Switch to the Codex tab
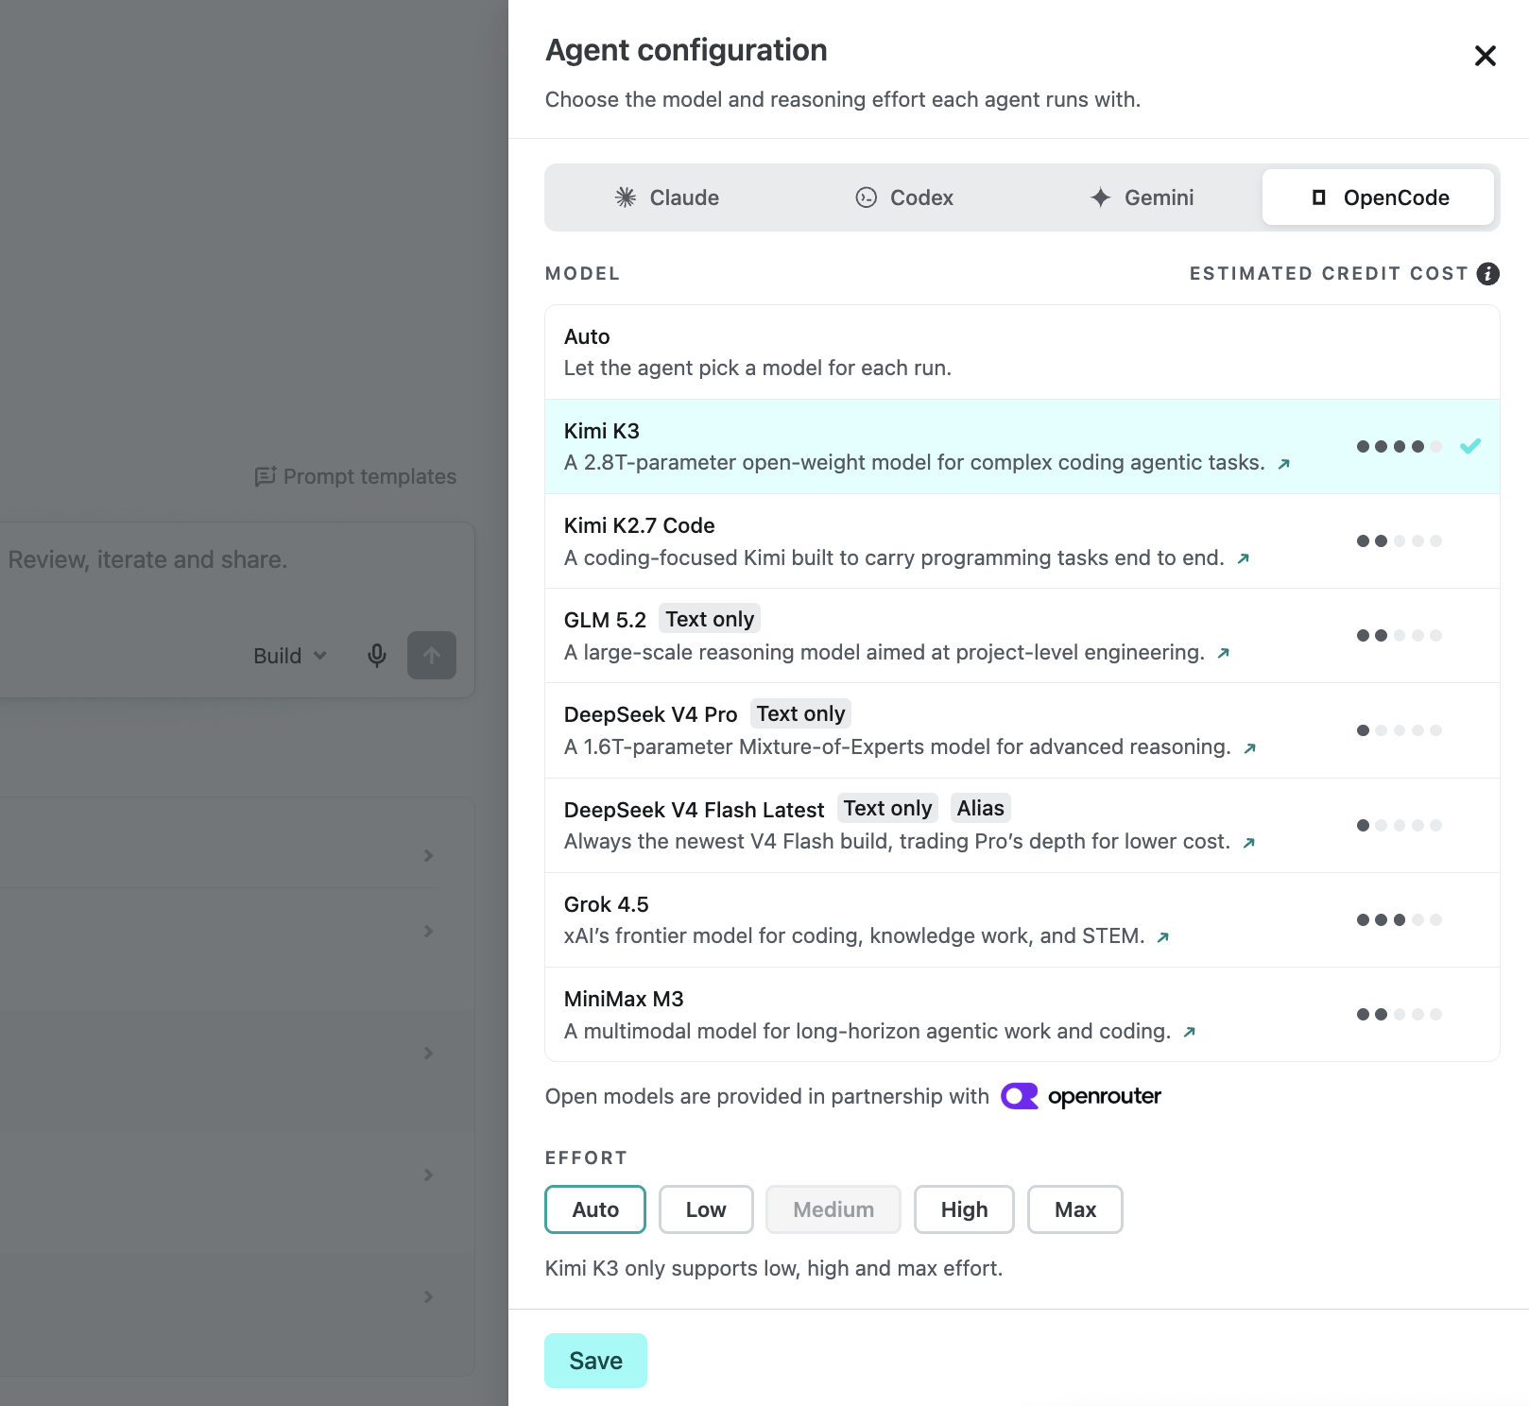Viewport: 1529px width, 1406px height. click(904, 197)
